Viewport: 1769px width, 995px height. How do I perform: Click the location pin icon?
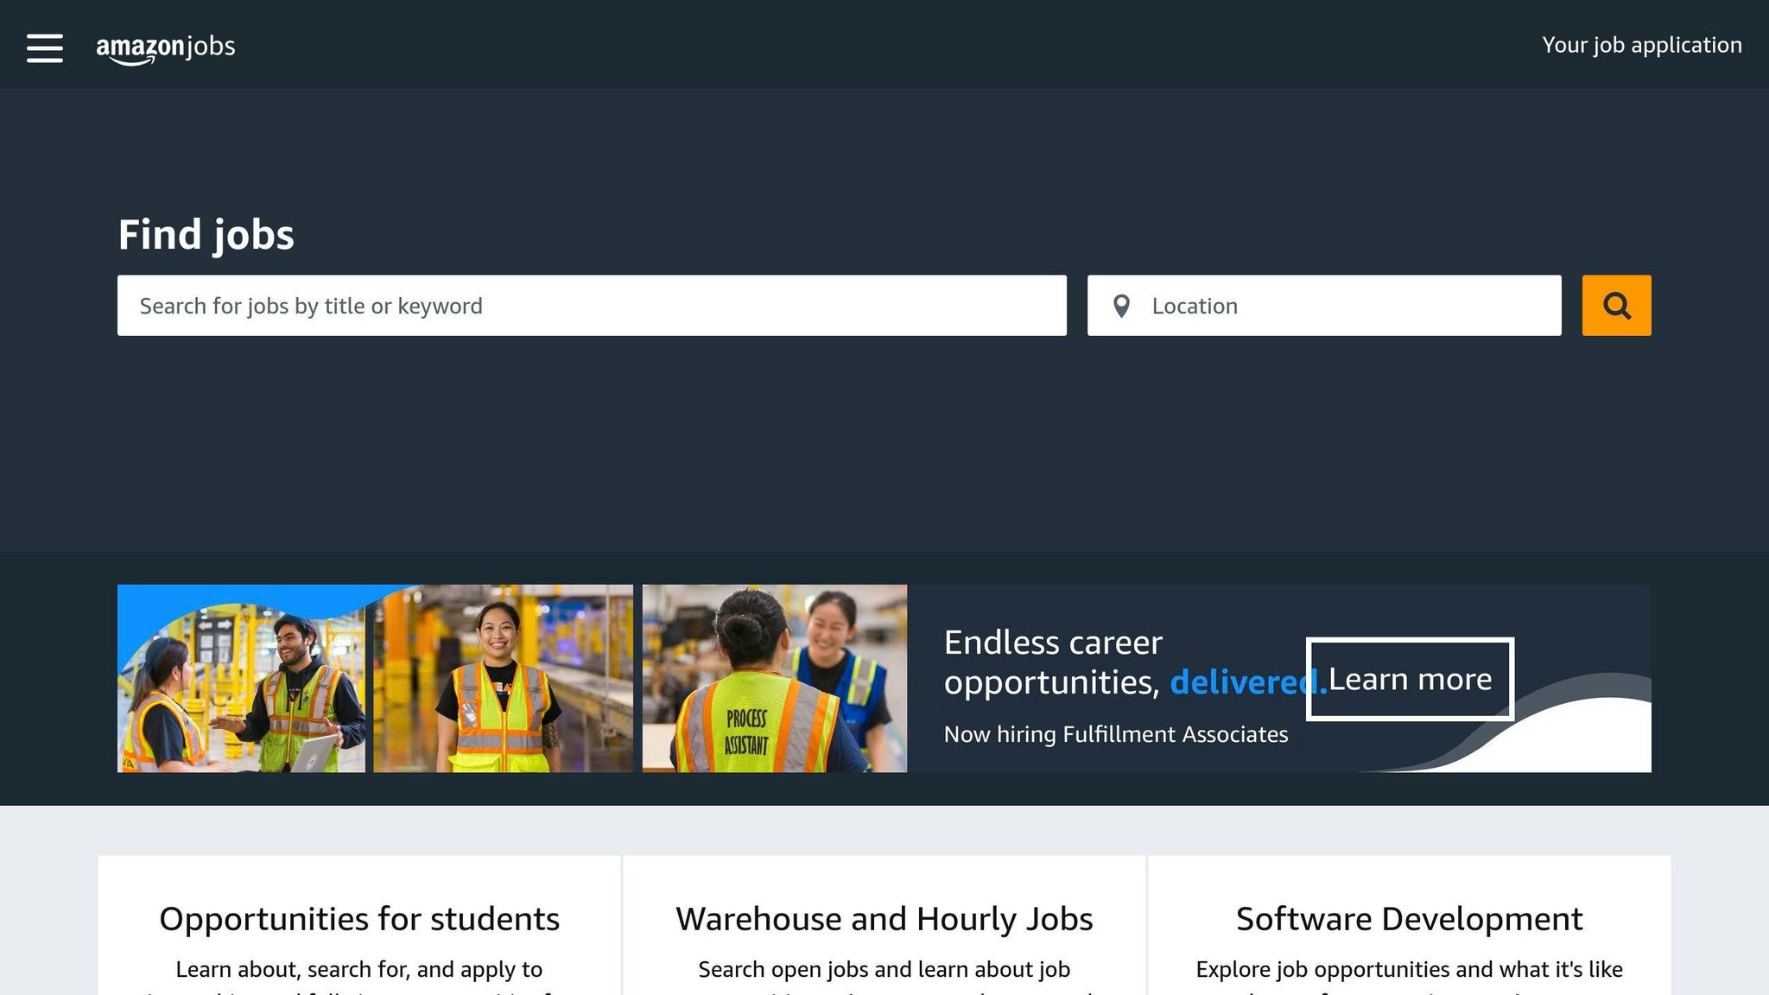1121,306
